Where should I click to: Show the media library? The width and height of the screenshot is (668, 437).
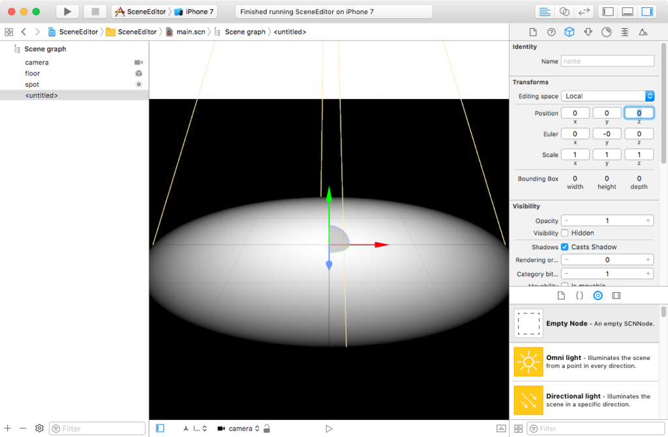616,295
